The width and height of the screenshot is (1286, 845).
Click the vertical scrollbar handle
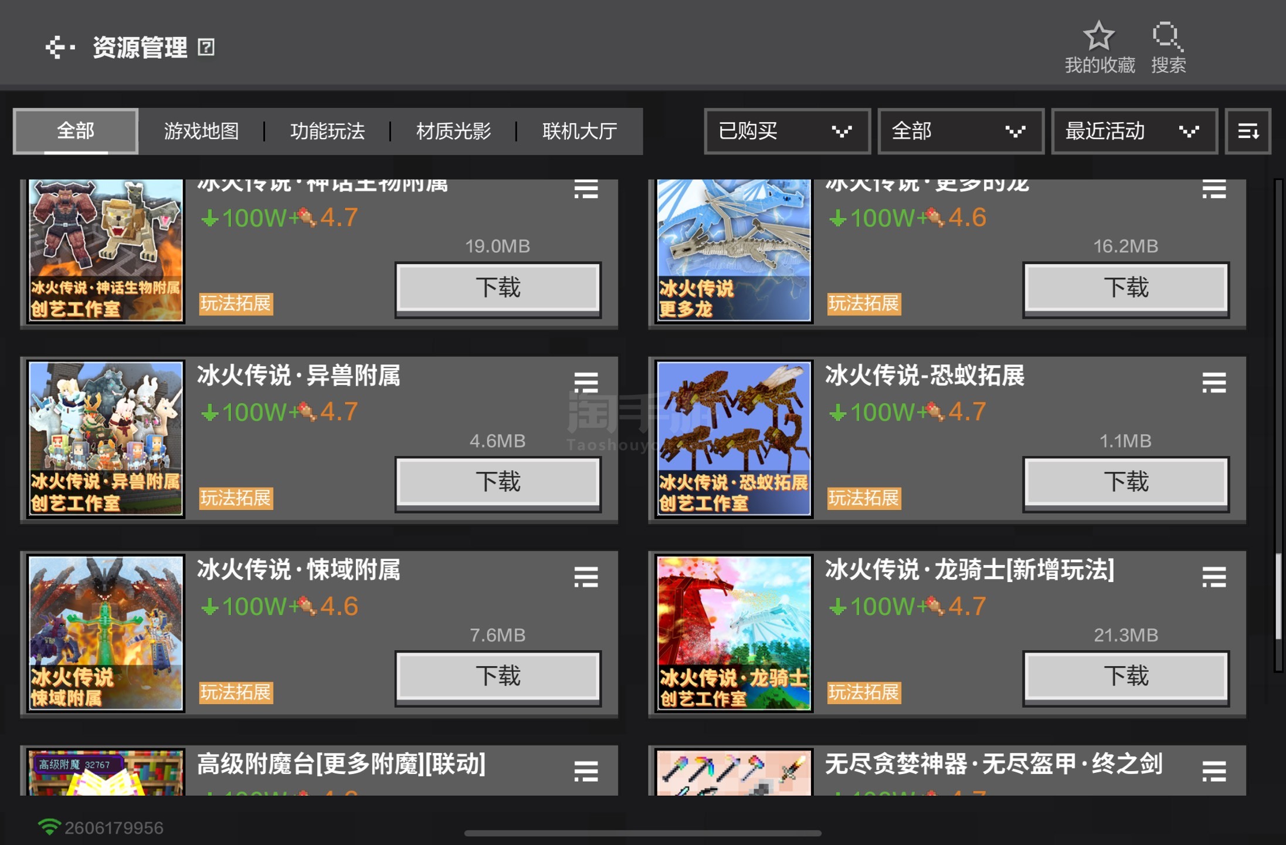1279,596
